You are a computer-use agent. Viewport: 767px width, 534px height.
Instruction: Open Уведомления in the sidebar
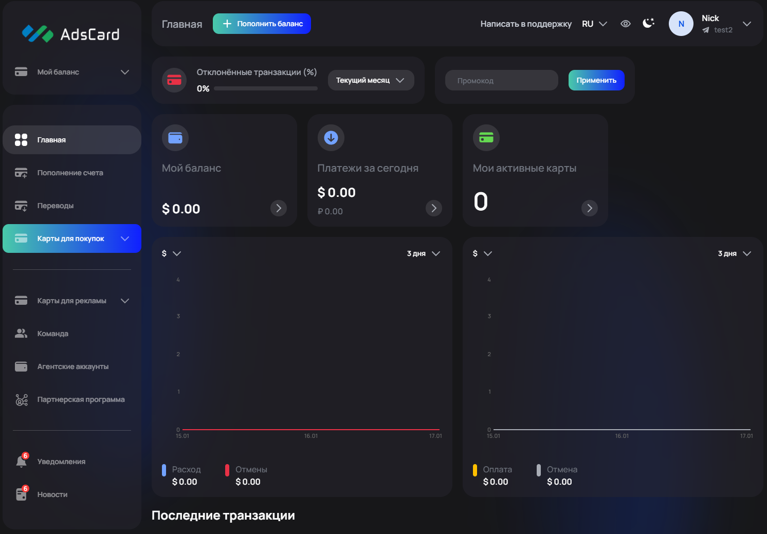72,462
